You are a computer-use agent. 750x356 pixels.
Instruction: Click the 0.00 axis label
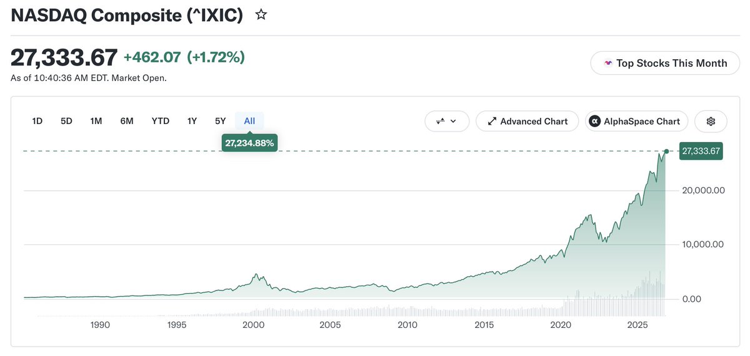(691, 299)
